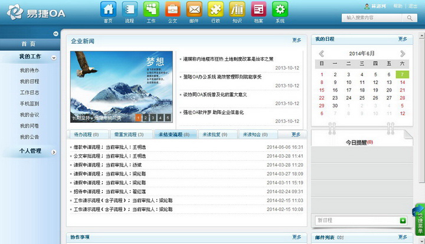Switch to 需重发流程 (3) tab
425x244 pixels.
132,134
